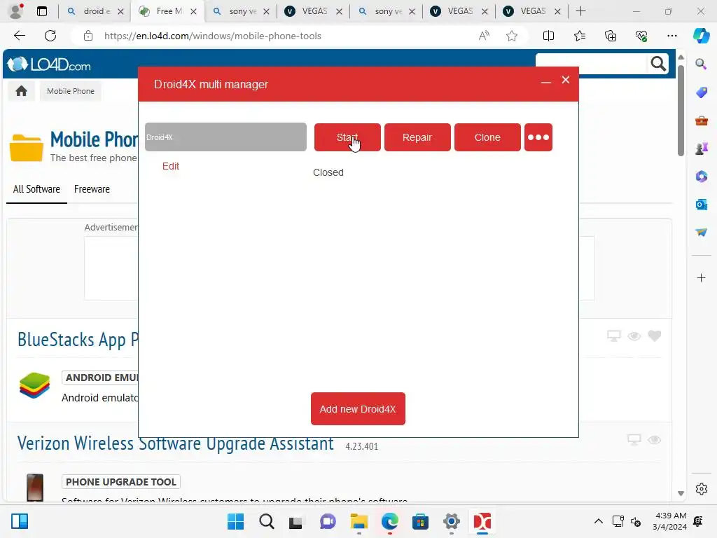
Task: Open the three-dots more options button
Action: [x=538, y=137]
